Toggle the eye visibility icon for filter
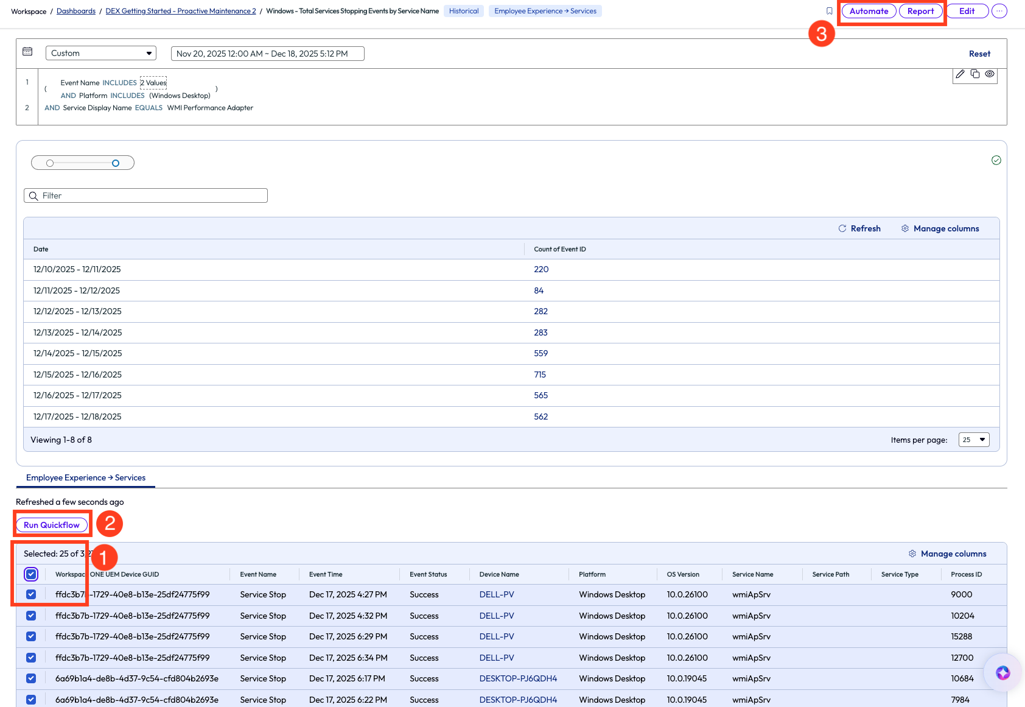 pyautogui.click(x=990, y=74)
